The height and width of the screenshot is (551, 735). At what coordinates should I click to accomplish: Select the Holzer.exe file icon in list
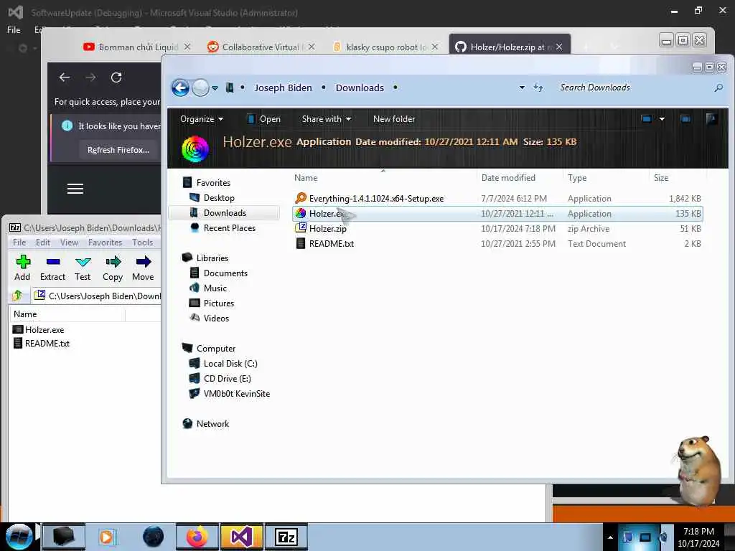(x=301, y=214)
